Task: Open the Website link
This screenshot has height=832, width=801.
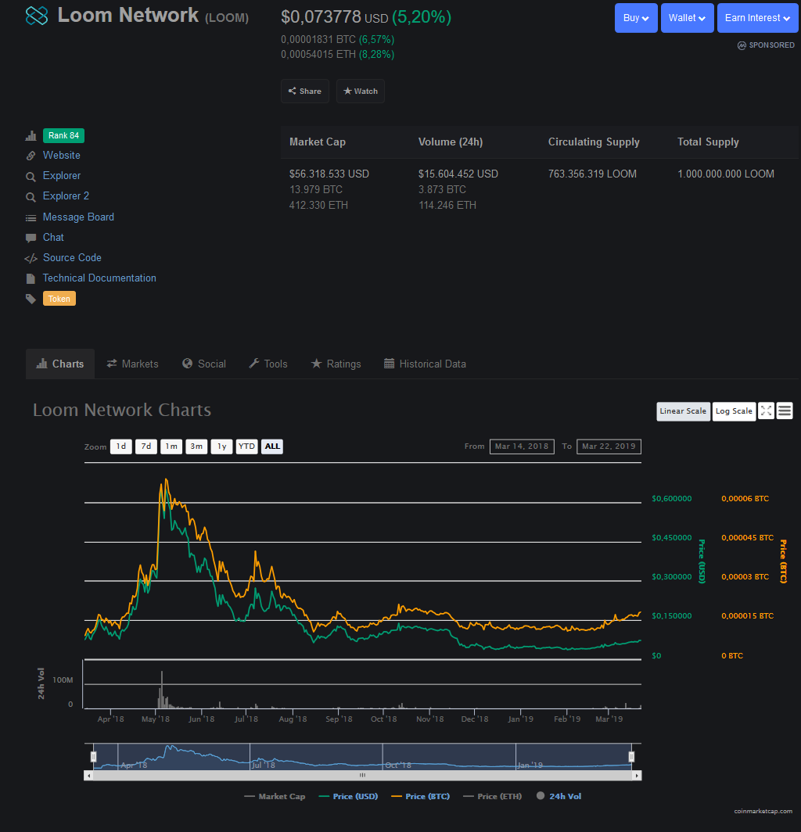Action: tap(62, 156)
